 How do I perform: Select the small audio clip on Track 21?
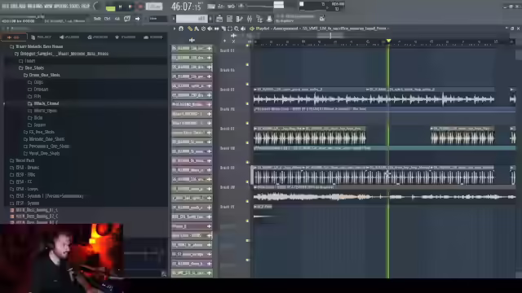coord(263,207)
